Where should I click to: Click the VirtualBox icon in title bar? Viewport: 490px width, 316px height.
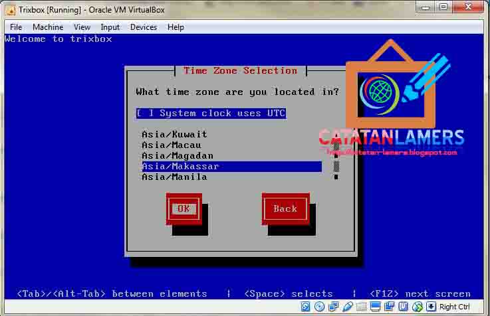tap(11, 11)
